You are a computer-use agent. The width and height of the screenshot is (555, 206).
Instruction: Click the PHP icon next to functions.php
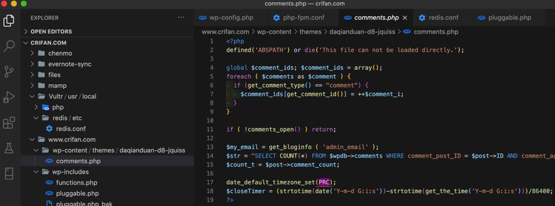point(49,183)
